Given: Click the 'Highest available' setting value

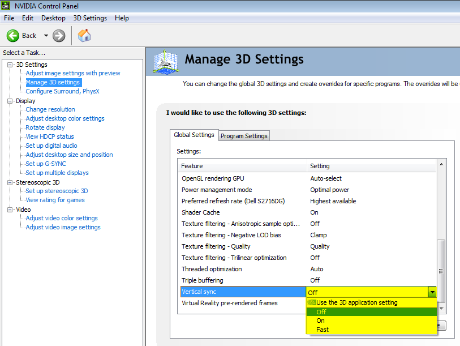Looking at the screenshot, I should [333, 201].
